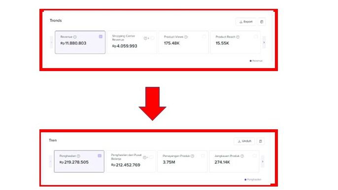Select the Penayangan Produk 3.75M card
The image size is (338, 190).
[182, 161]
